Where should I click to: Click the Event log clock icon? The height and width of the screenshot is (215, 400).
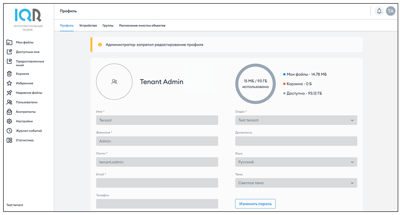click(x=10, y=131)
